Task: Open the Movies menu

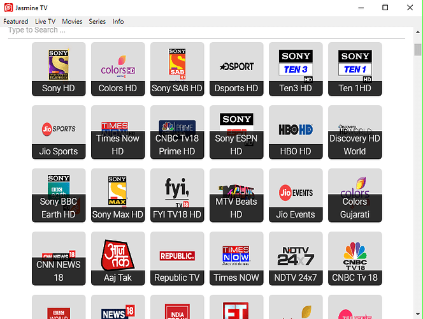Action: point(72,21)
